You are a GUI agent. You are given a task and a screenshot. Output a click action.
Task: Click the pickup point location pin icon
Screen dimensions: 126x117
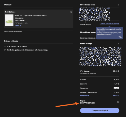pyautogui.click(x=85, y=22)
